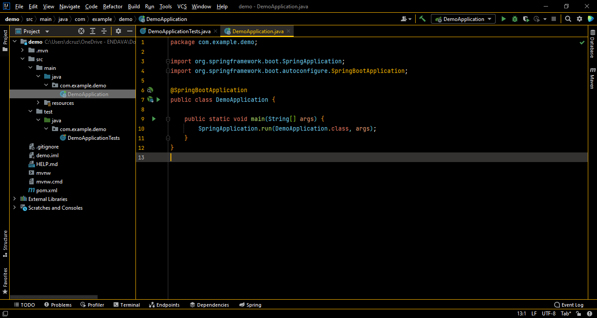This screenshot has width=597, height=318.
Task: Click the Profile run icon in toolbar
Action: point(537,19)
